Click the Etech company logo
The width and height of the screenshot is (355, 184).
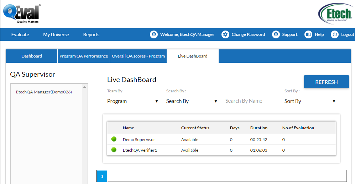336,13
